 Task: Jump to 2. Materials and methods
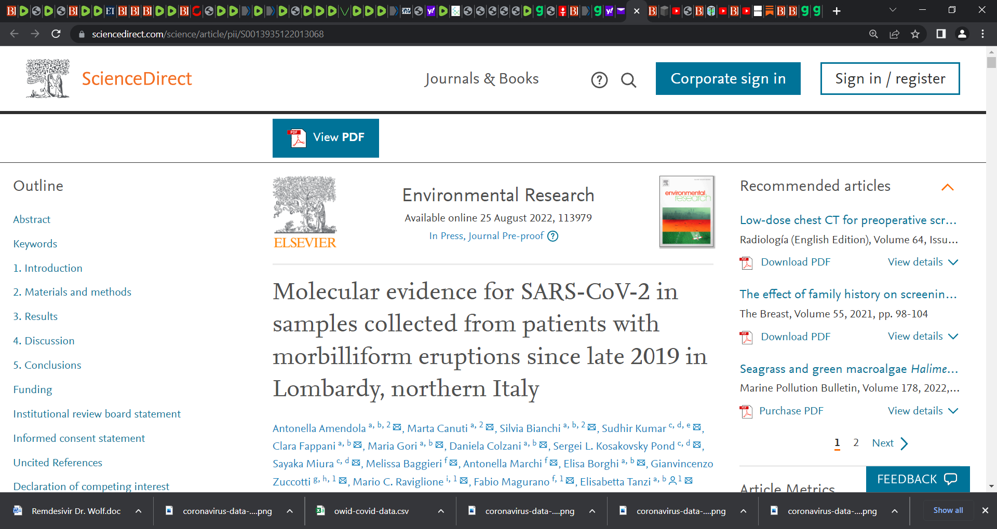coord(72,292)
